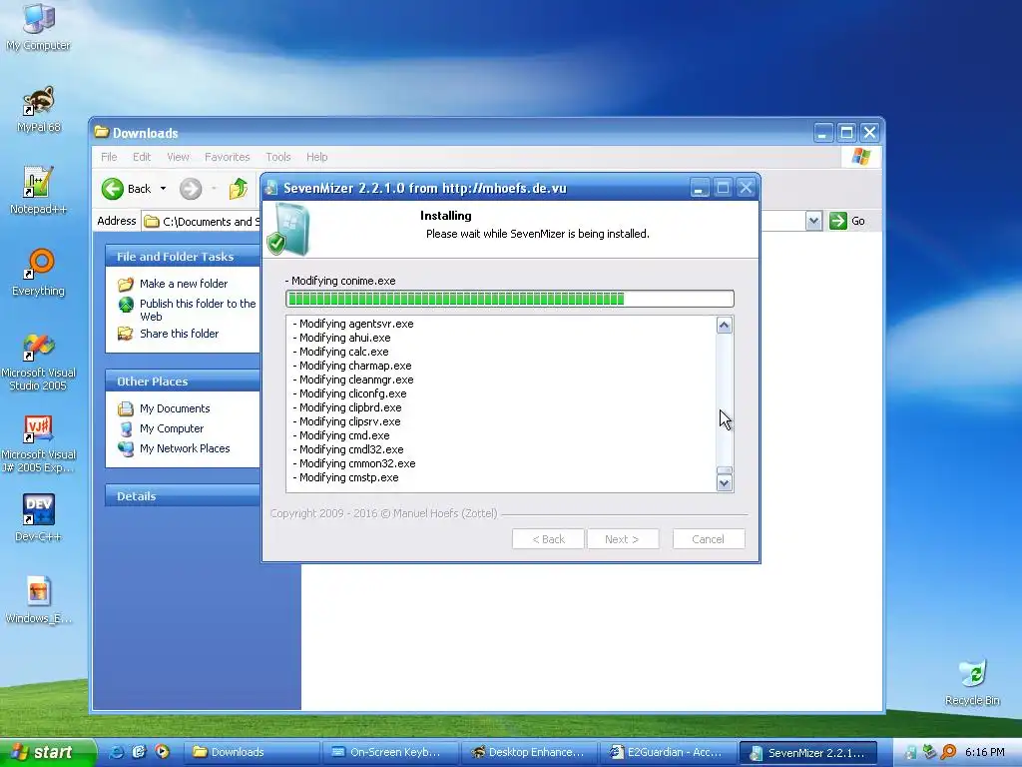
Task: Switch to Downloads taskbar button
Action: [x=251, y=752]
